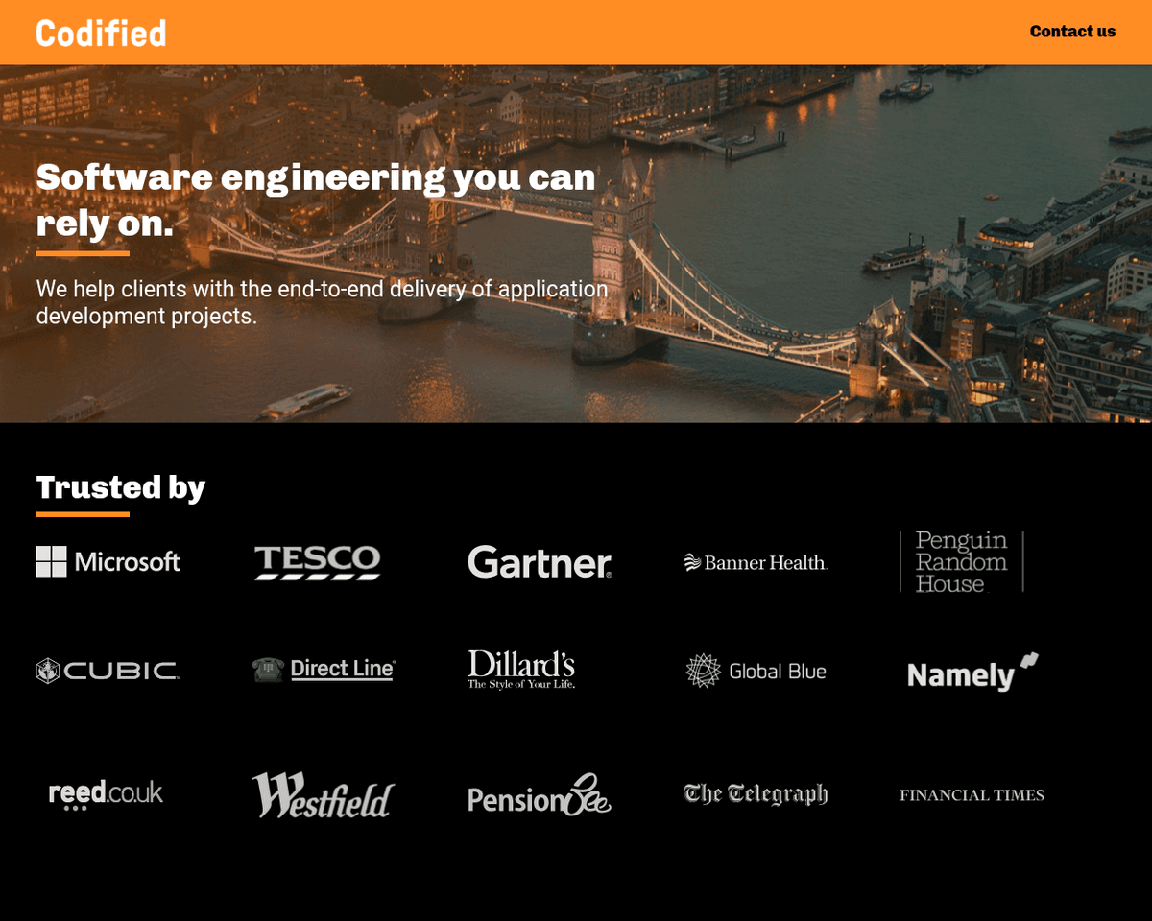Click the Penguin Random House logo
Viewport: 1152px width, 921px height.
coord(961,562)
